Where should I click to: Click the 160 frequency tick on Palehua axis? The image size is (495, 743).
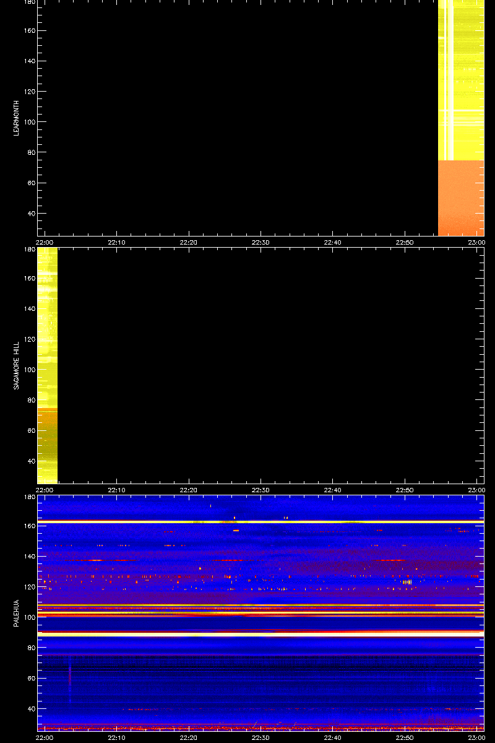click(30, 526)
